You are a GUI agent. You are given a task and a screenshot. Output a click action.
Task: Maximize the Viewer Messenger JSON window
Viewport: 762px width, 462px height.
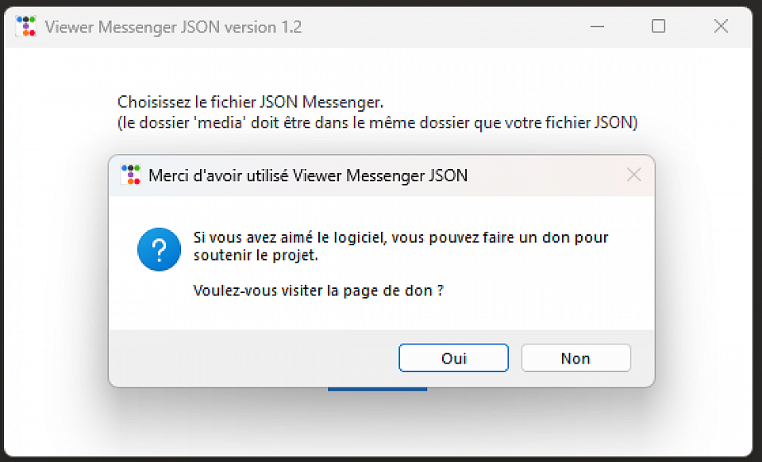click(x=658, y=26)
